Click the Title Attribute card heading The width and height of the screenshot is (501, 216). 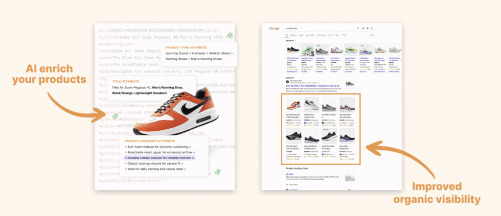pos(126,81)
